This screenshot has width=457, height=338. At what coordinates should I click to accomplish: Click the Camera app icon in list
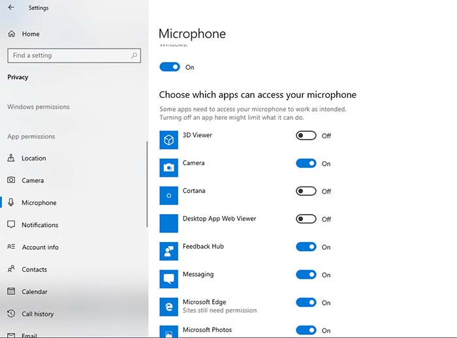point(168,168)
